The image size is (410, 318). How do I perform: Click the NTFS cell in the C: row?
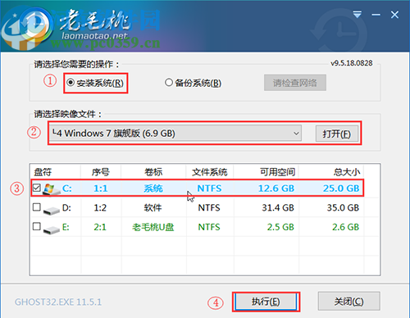pos(209,189)
